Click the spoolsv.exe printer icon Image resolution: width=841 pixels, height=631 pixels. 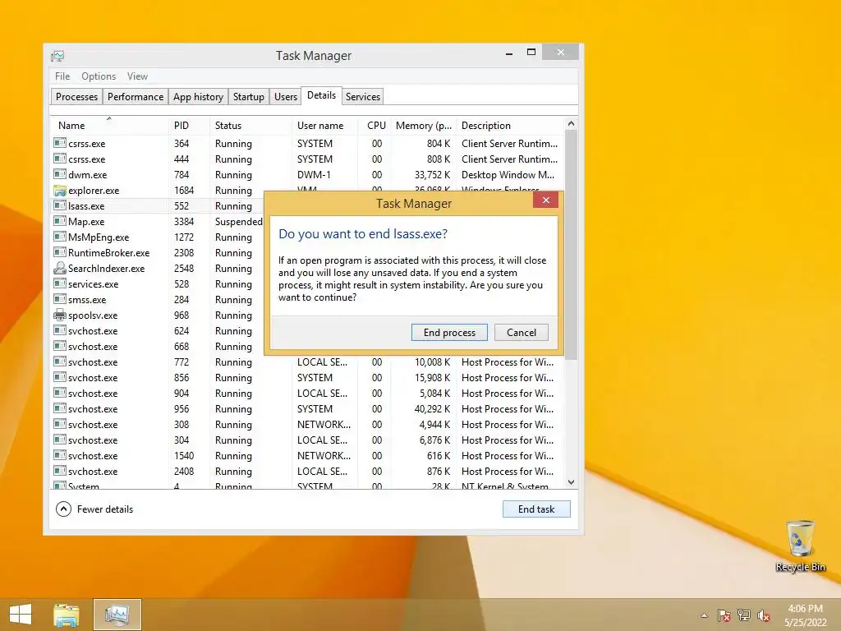coord(59,315)
